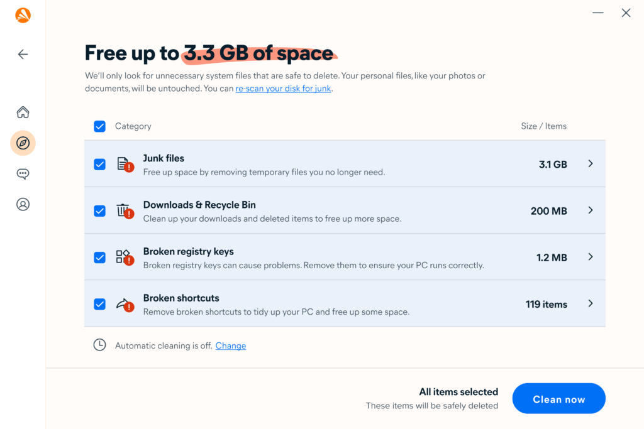Viewport: 644px width, 429px height.
Task: Uncheck the Downloads & Recycle Bin checkbox
Action: click(x=99, y=210)
